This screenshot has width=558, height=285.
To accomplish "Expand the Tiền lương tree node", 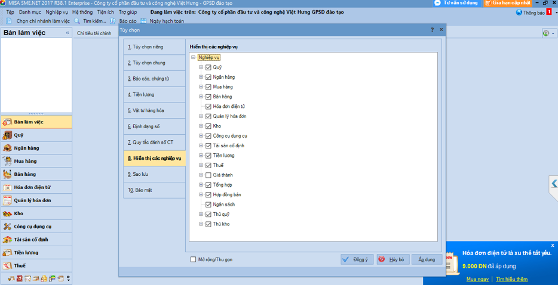I will click(x=201, y=156).
